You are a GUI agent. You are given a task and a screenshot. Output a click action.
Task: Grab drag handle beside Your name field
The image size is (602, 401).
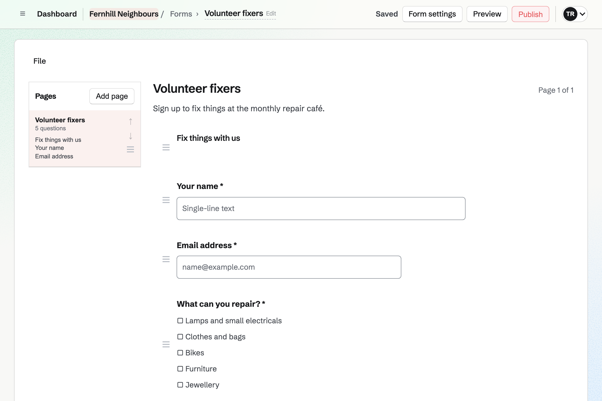(166, 200)
